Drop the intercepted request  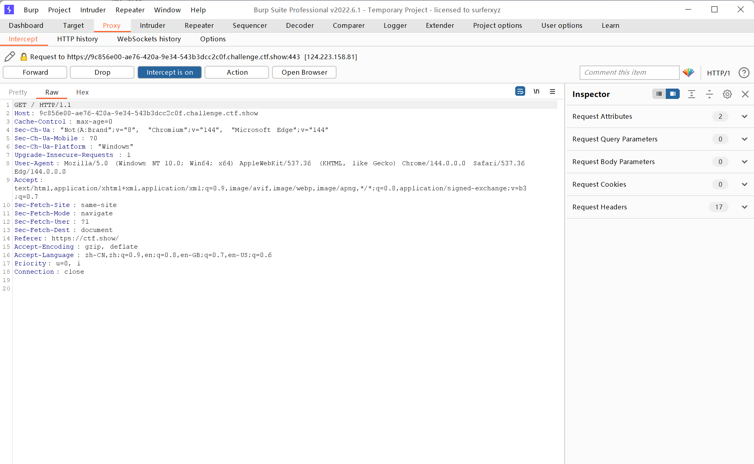(x=102, y=72)
